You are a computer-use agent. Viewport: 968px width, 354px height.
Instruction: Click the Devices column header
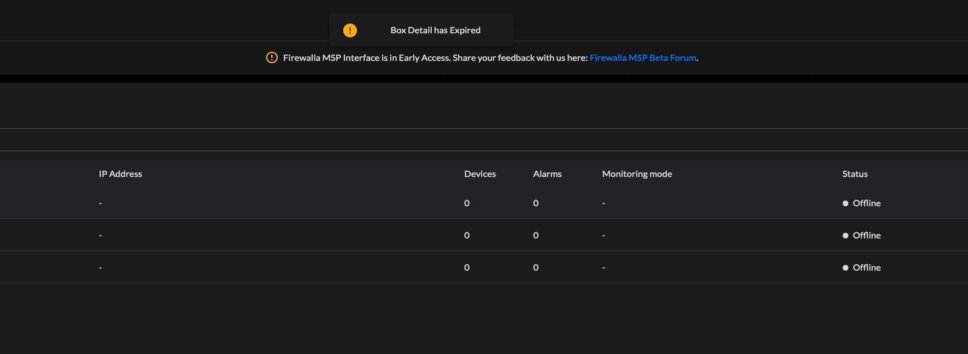coord(479,174)
